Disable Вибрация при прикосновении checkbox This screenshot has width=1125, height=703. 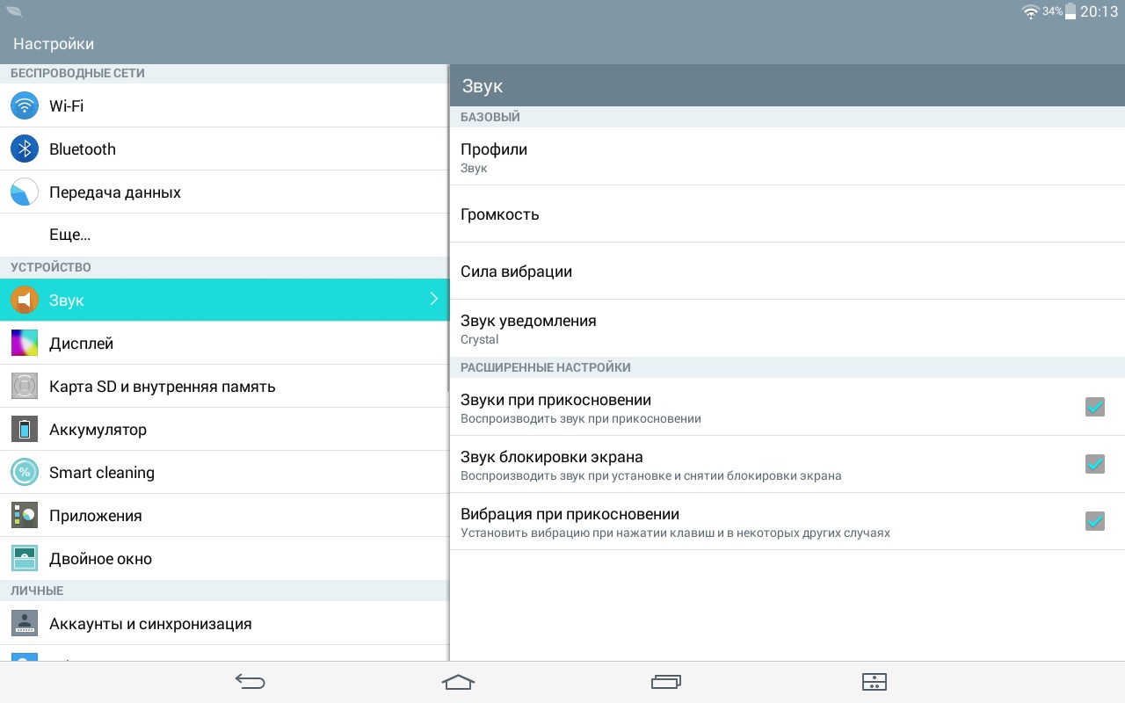point(1094,521)
